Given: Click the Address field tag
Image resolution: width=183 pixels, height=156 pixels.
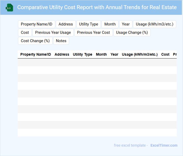Looking at the screenshot, I should pyautogui.click(x=66, y=24).
